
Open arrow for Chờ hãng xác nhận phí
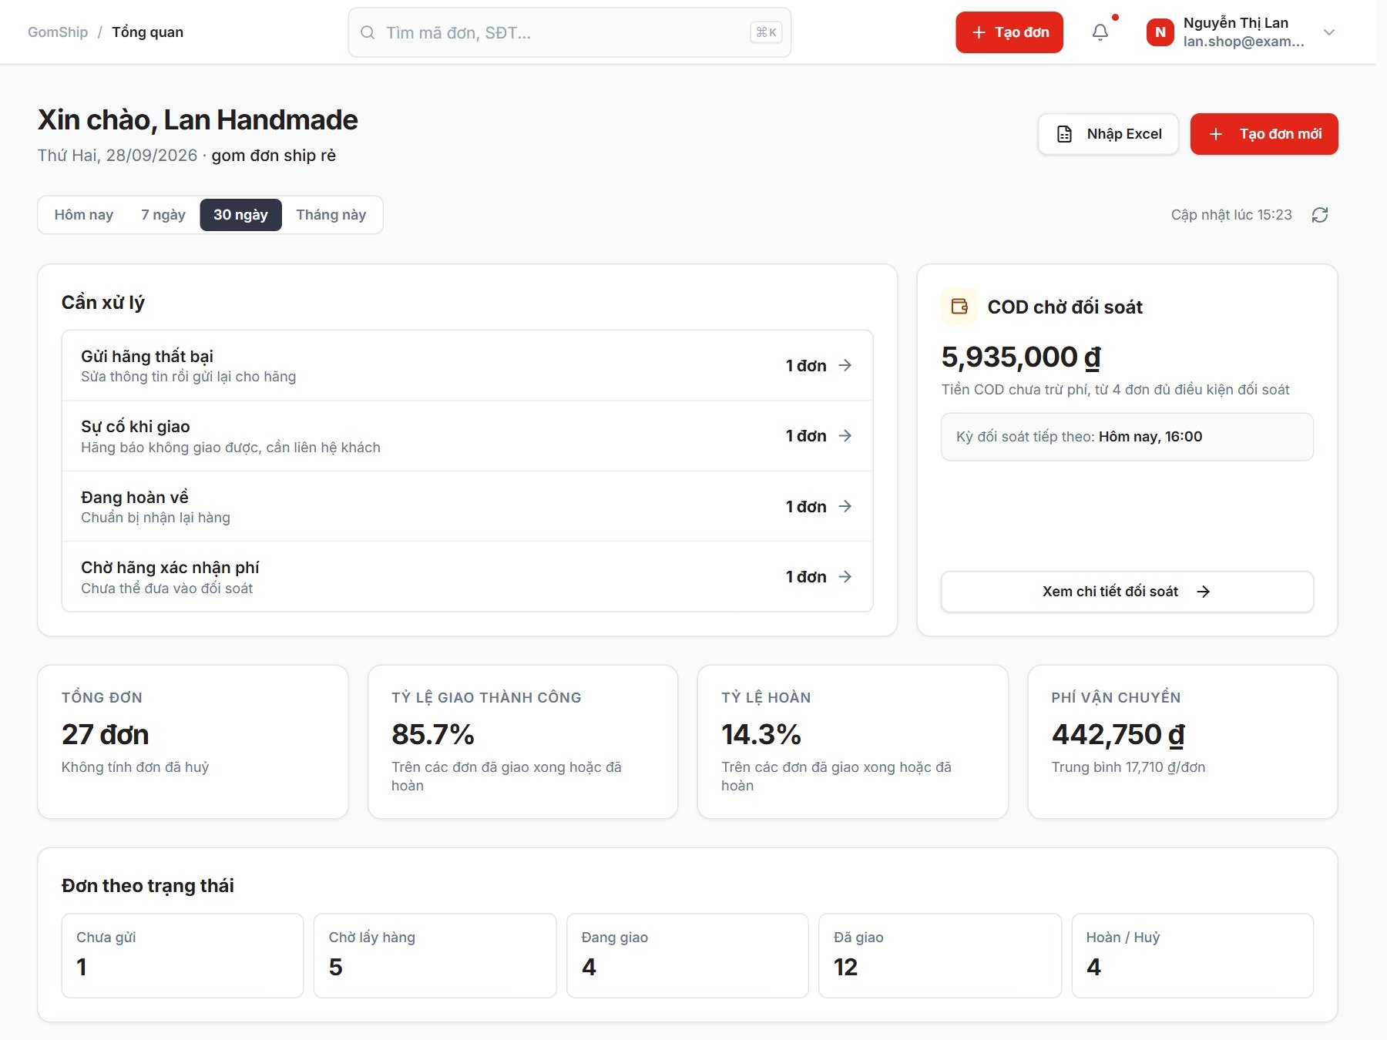pos(845,577)
